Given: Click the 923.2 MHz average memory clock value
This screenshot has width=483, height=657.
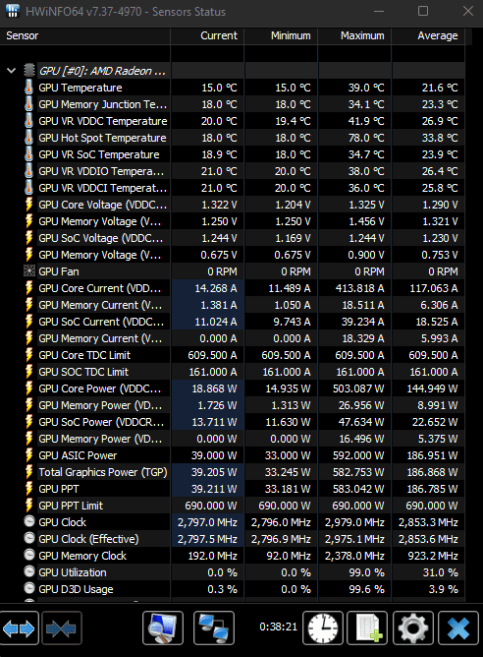Looking at the screenshot, I should click(433, 556).
